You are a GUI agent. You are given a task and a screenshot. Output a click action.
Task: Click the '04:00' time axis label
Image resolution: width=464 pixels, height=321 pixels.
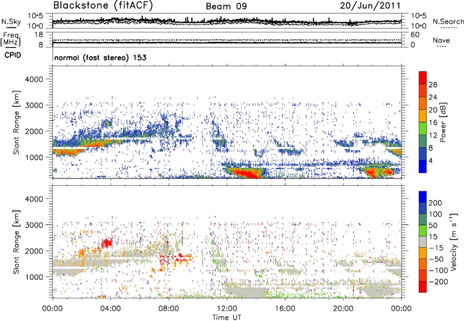click(x=110, y=309)
